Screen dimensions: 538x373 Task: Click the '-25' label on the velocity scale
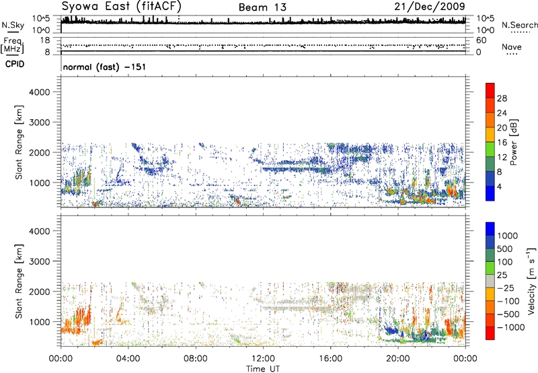click(x=506, y=288)
